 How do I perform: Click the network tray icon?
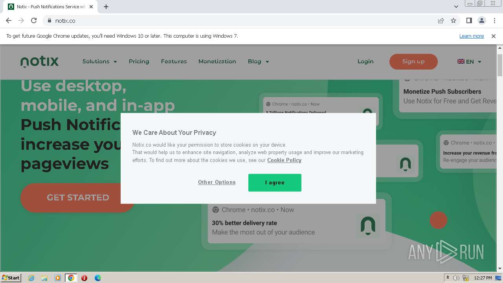[x=466, y=278]
